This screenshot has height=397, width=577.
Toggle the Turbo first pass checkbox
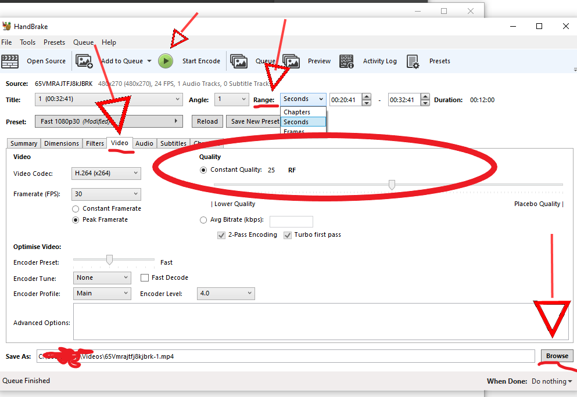click(288, 235)
